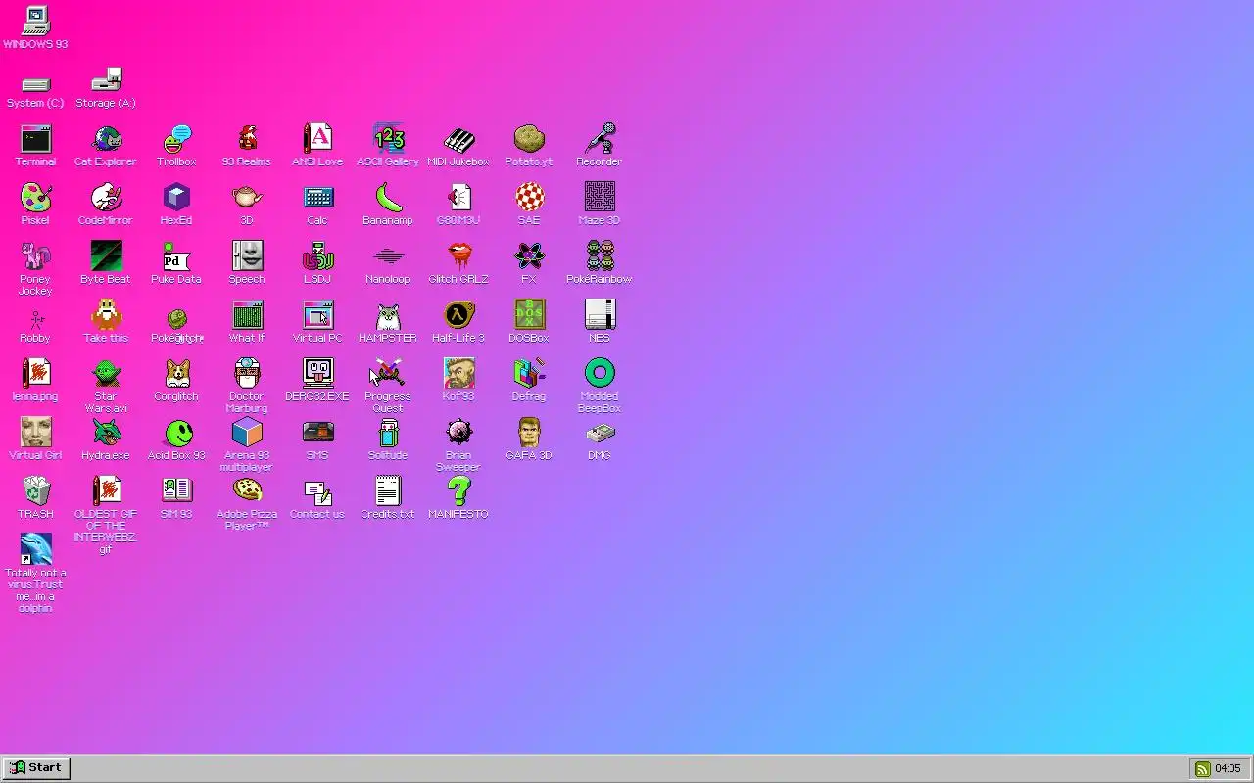Launch the NES emulator icon
Image resolution: width=1254 pixels, height=783 pixels.
[600, 315]
